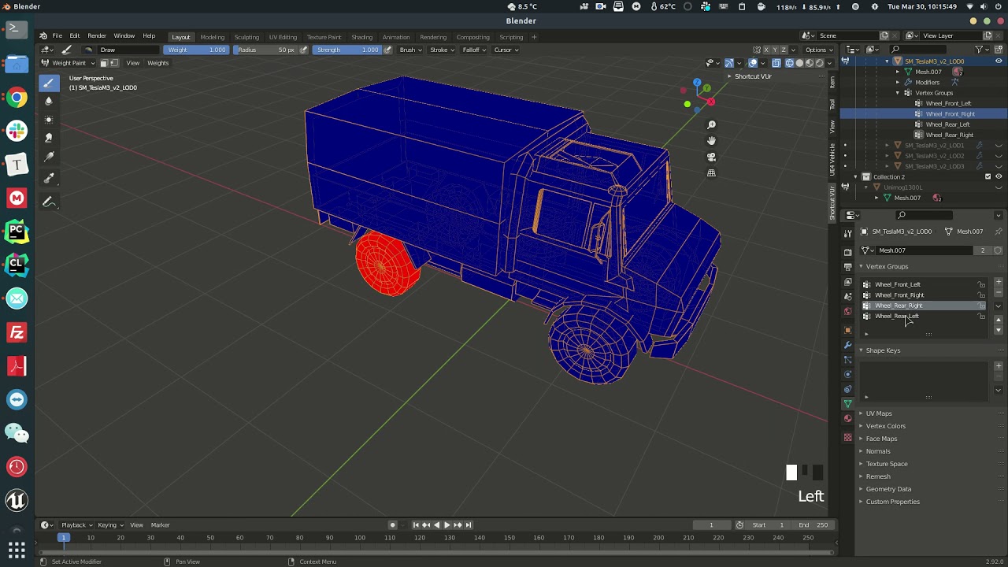Open the File menu

coord(57,36)
